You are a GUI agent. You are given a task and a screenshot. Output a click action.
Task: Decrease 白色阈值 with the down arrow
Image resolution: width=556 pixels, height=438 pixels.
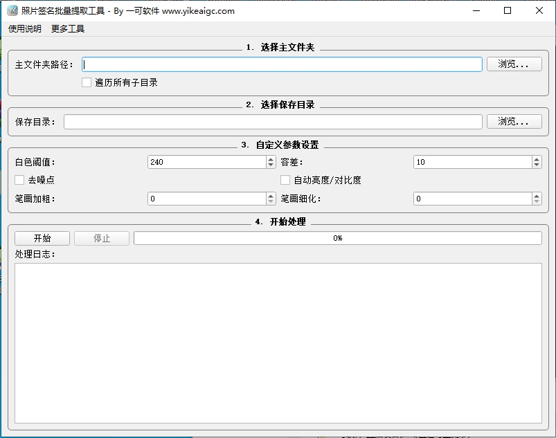(271, 165)
